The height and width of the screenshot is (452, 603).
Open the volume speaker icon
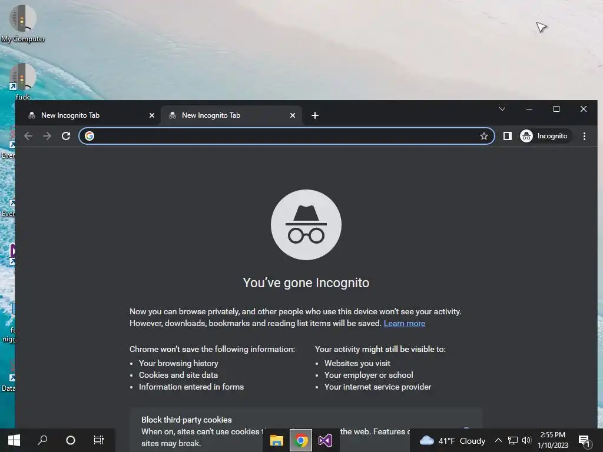pyautogui.click(x=526, y=440)
